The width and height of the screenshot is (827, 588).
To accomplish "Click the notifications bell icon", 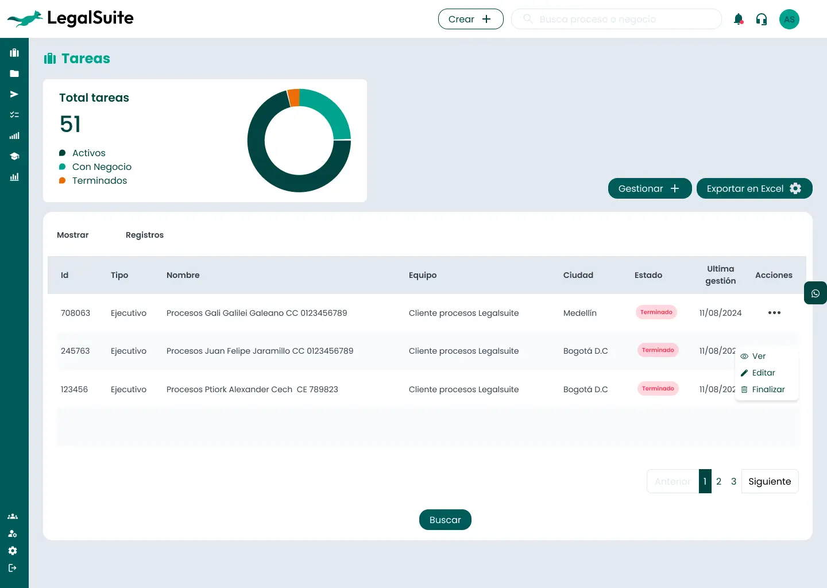I will tap(739, 20).
